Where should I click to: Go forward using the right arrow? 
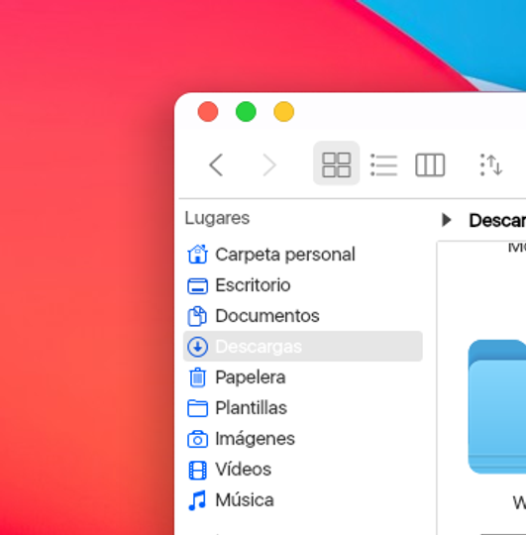[x=269, y=165]
